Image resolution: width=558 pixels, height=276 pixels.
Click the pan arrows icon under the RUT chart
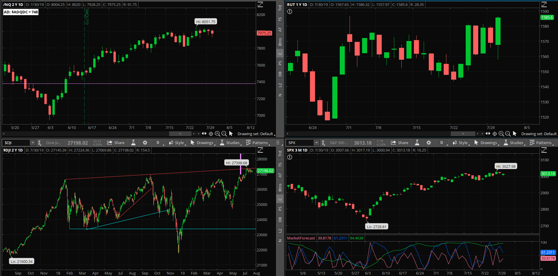488,134
